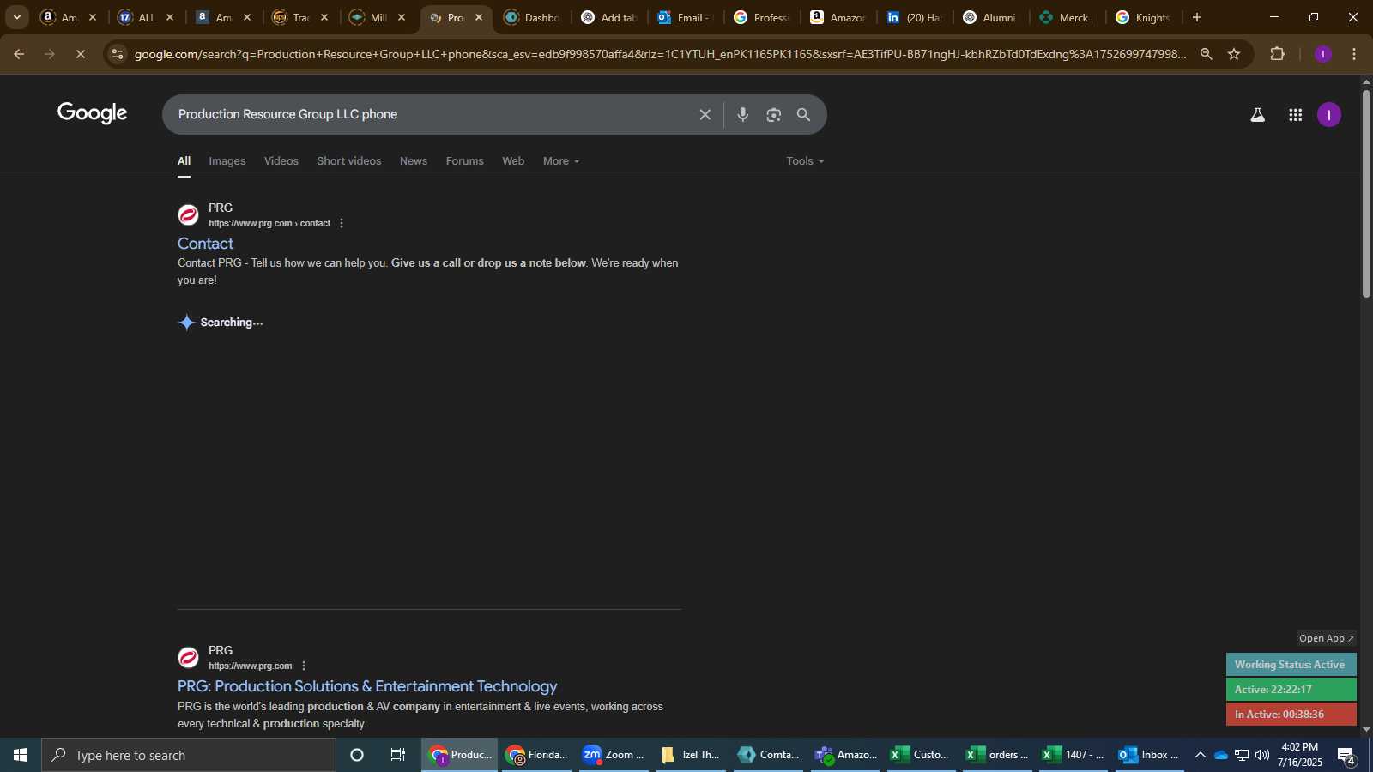The image size is (1373, 772).
Task: Click the Open App button
Action: tap(1327, 638)
